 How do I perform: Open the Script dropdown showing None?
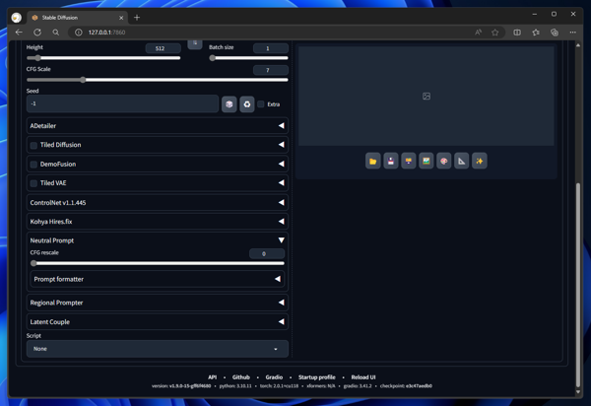pos(158,349)
